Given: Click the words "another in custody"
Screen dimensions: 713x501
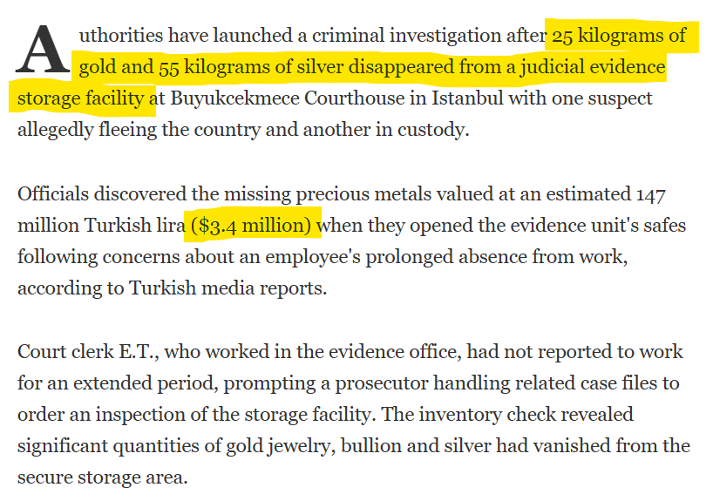Looking at the screenshot, I should pos(395,129).
